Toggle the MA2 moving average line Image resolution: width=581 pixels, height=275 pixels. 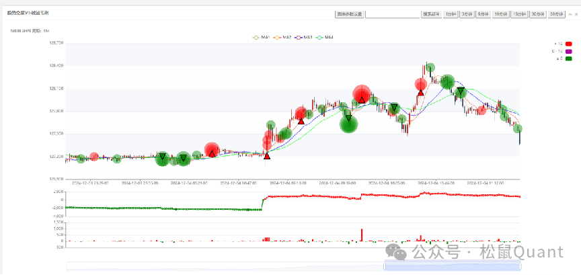tap(282, 38)
